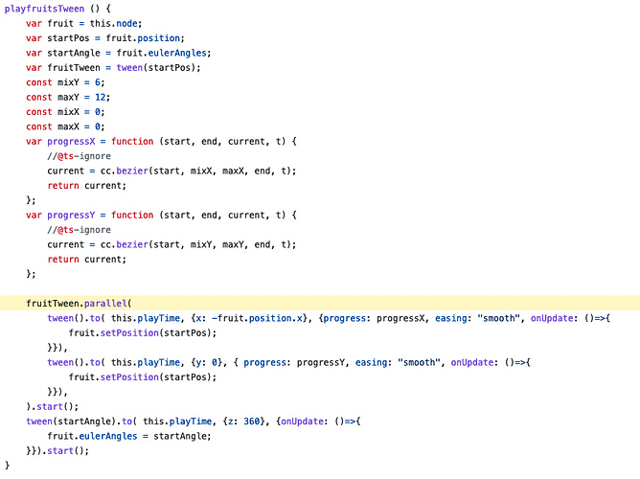Click 'fruit.eulerAngles = startAngle;' line
Image resolution: width=640 pixels, height=479 pixels.
click(129, 436)
